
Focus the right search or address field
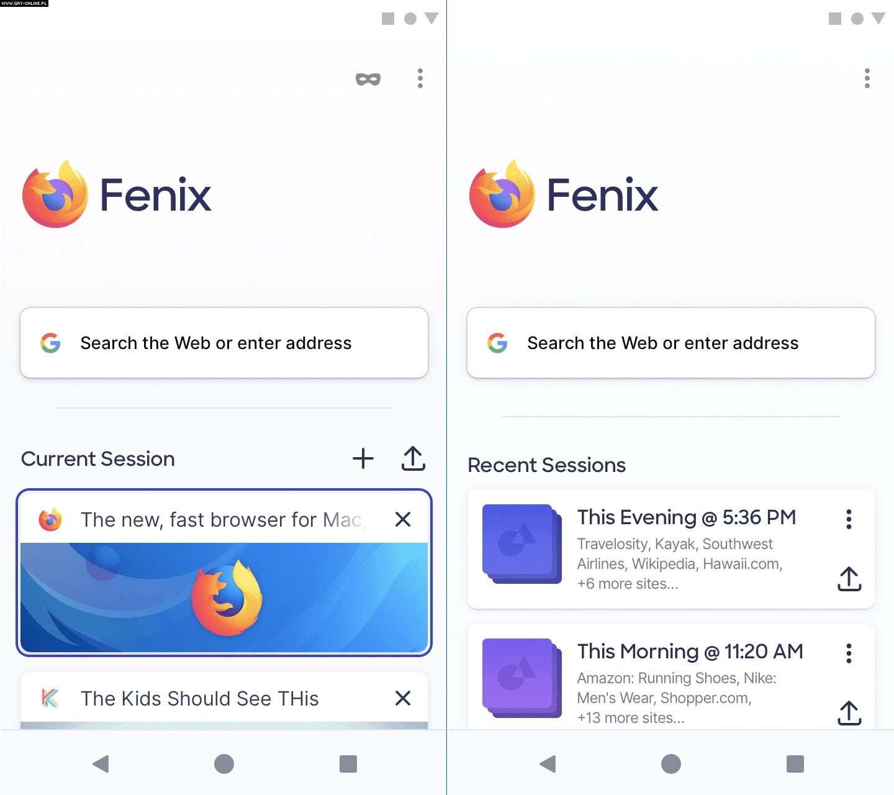(671, 343)
